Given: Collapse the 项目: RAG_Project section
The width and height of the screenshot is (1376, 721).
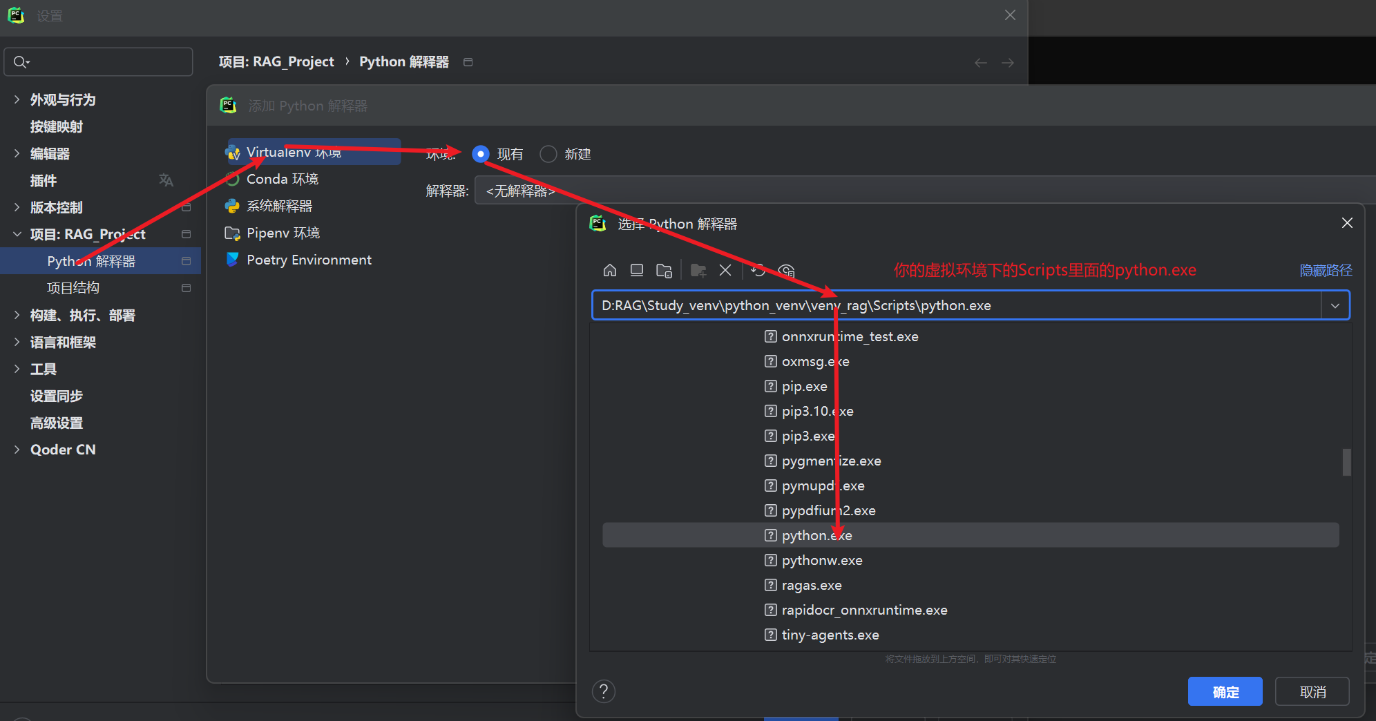Looking at the screenshot, I should [x=17, y=234].
